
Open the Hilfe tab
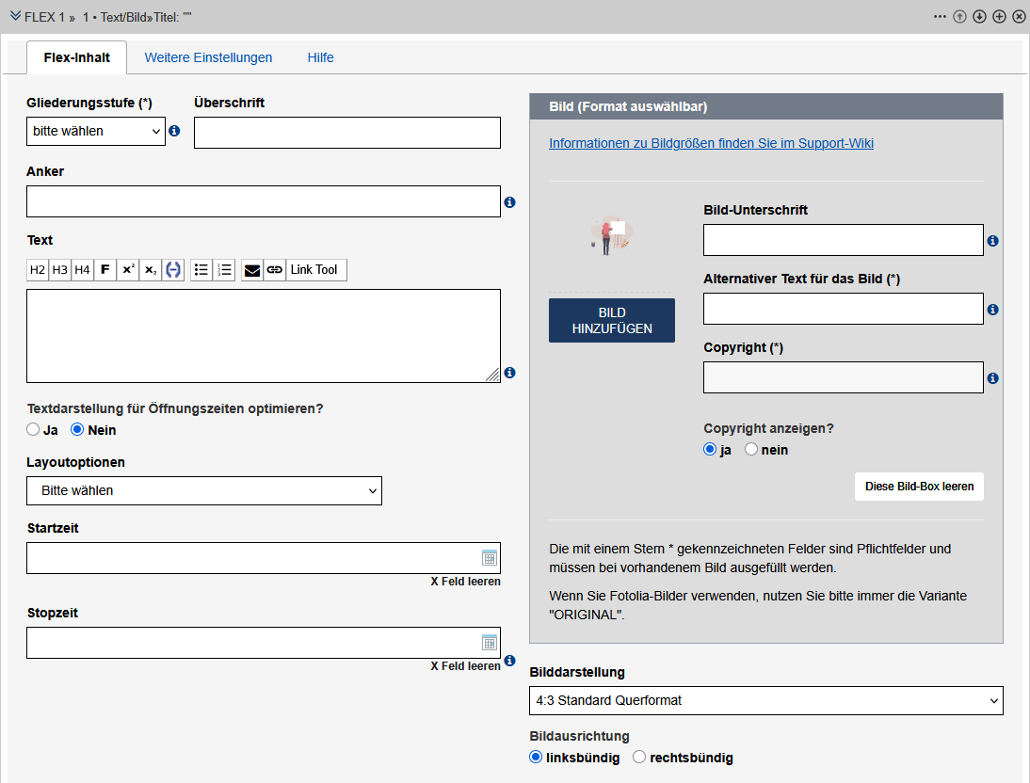320,57
